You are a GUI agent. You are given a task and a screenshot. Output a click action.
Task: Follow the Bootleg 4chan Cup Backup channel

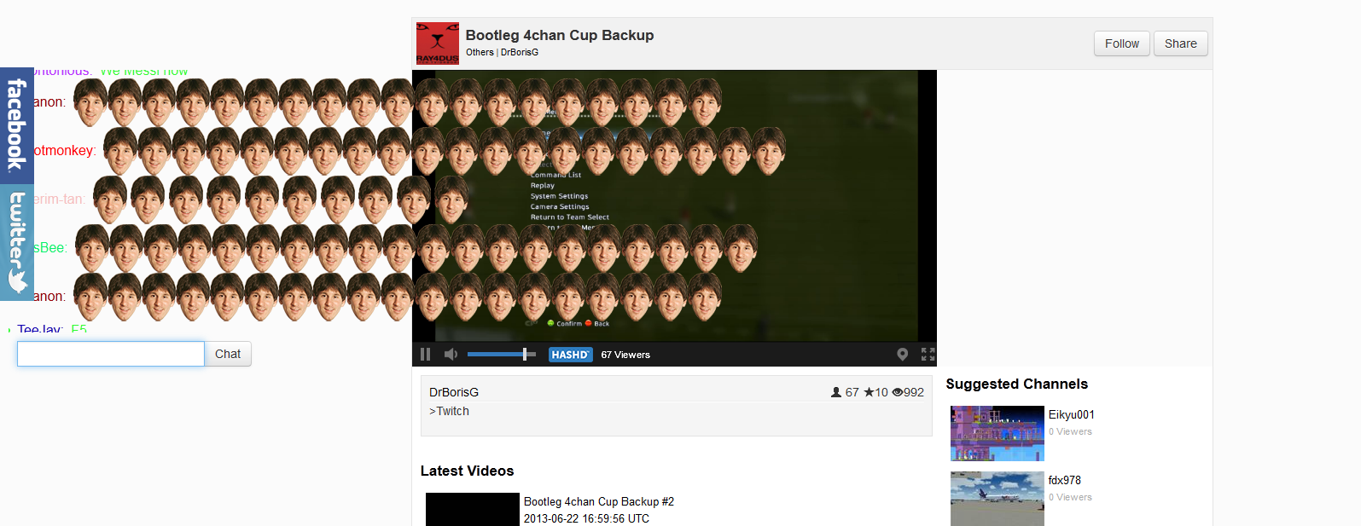point(1121,43)
